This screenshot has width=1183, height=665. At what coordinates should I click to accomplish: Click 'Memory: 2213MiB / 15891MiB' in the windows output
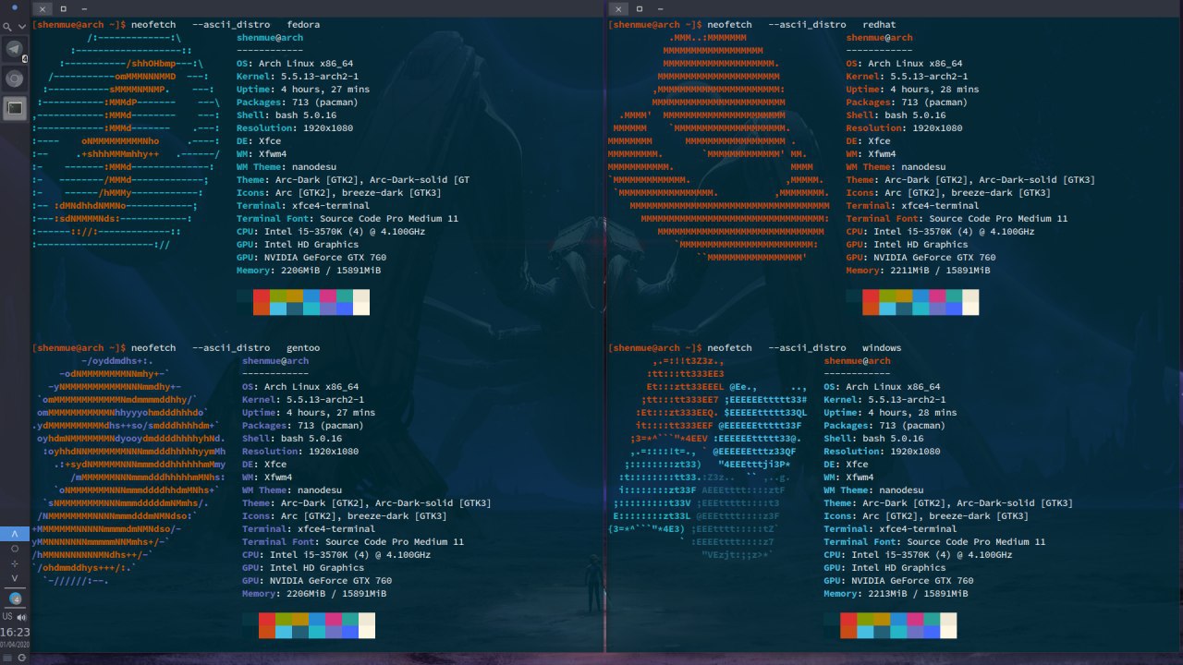(x=896, y=594)
